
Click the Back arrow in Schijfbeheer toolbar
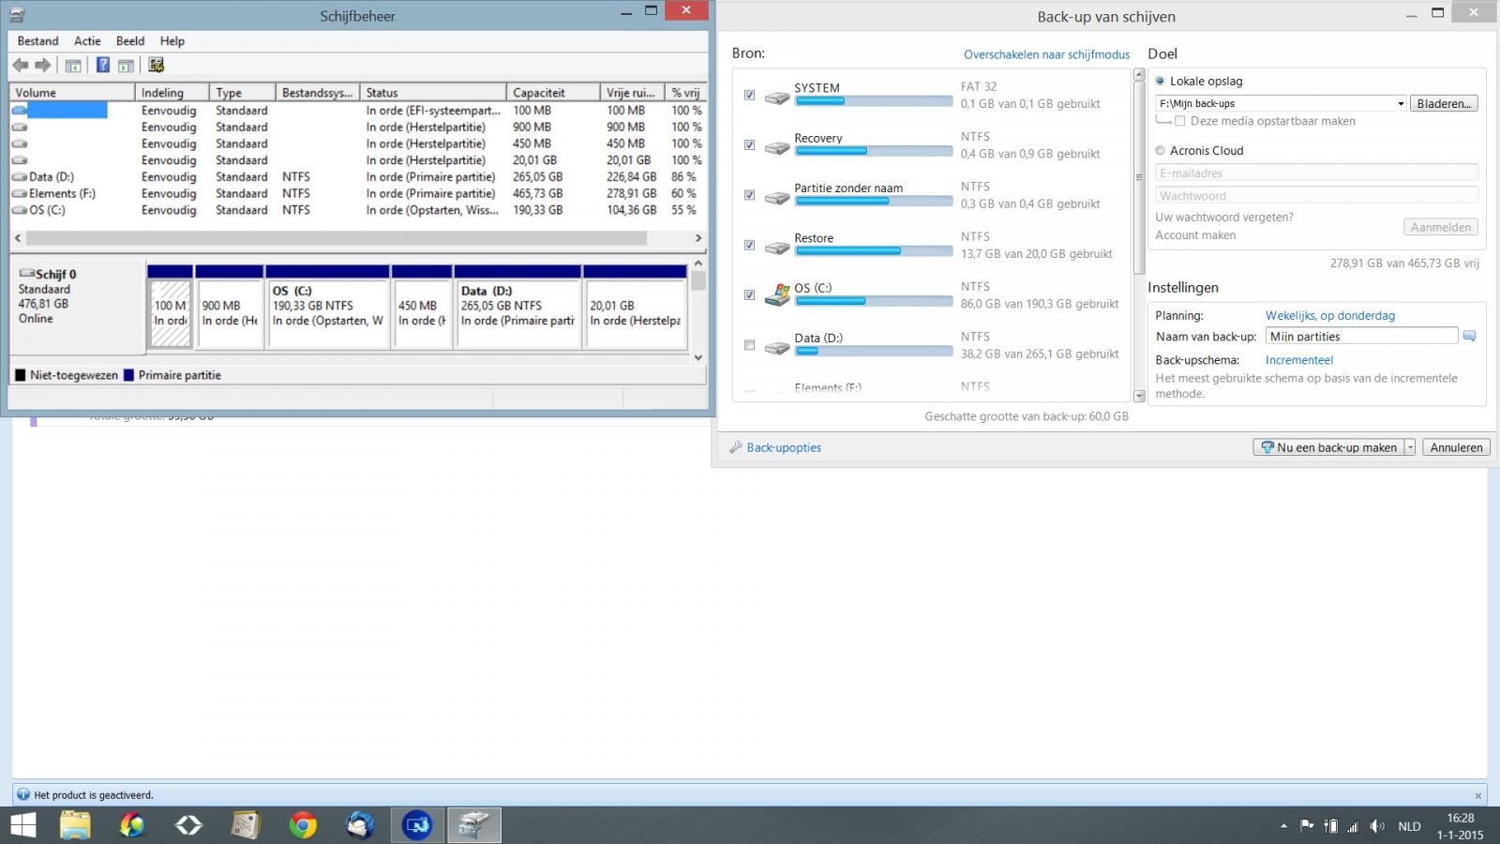point(21,65)
